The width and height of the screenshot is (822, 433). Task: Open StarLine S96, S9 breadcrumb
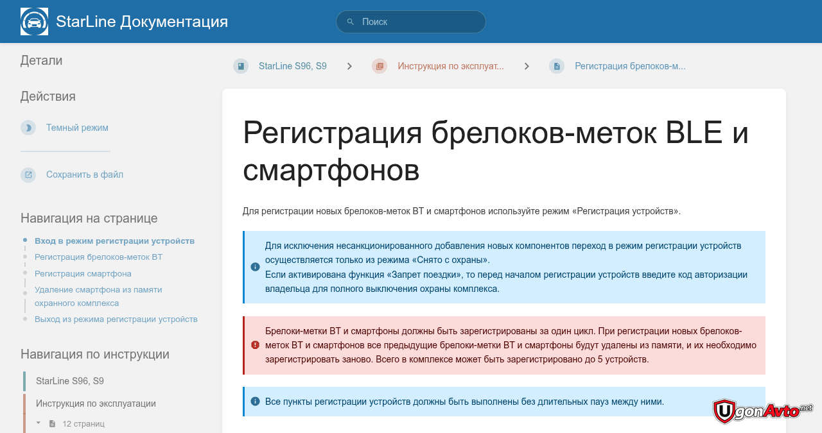[293, 66]
